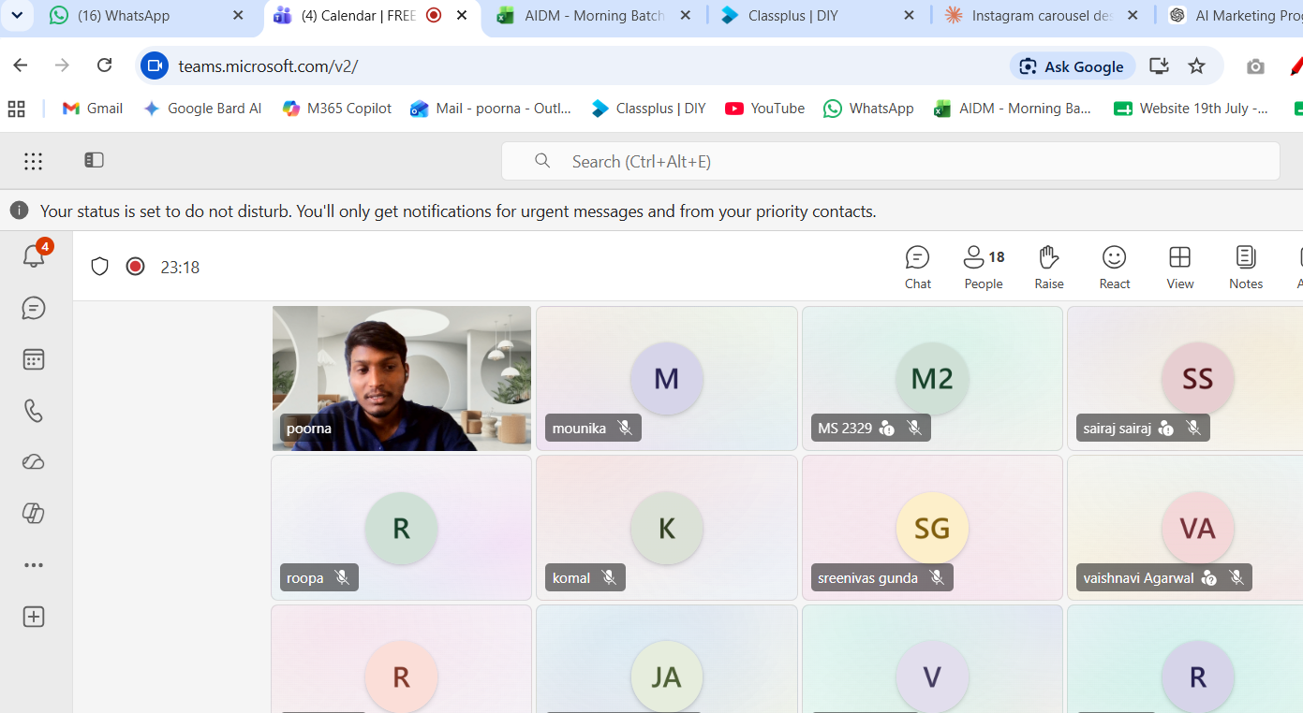
Task: Go back in the browser
Action: (x=21, y=65)
